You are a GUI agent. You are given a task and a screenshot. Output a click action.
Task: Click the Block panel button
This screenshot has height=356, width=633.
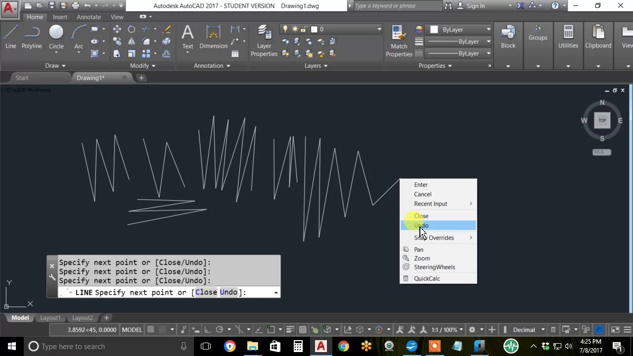tap(508, 45)
